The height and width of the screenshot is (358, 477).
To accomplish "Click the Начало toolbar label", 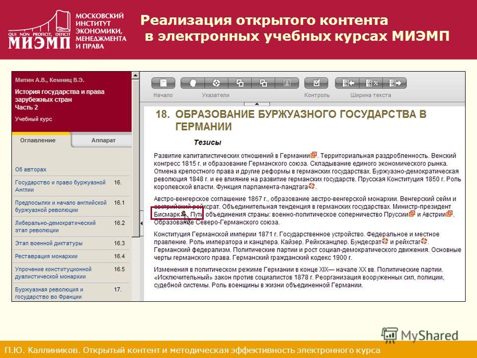I will tap(163, 95).
